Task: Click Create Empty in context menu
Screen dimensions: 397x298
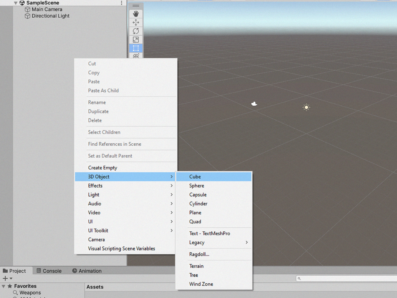Action: pos(103,168)
